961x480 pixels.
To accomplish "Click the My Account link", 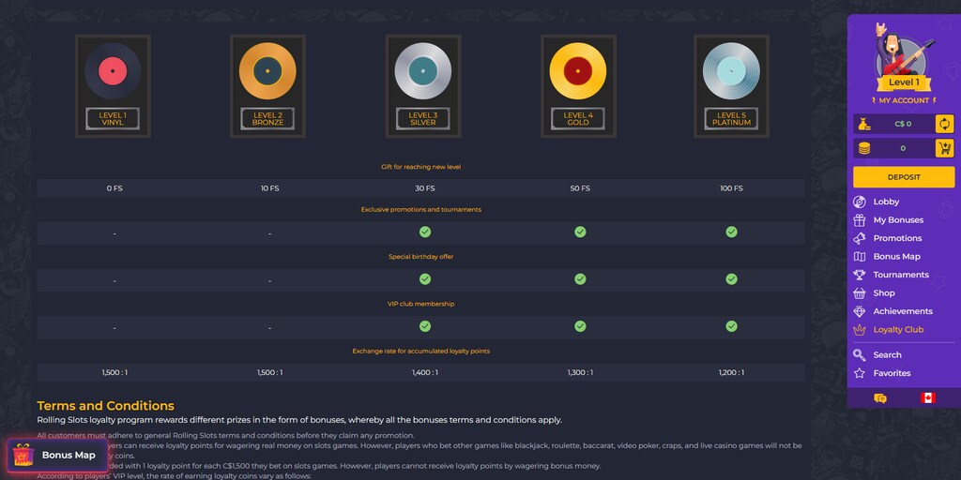I will coord(904,100).
